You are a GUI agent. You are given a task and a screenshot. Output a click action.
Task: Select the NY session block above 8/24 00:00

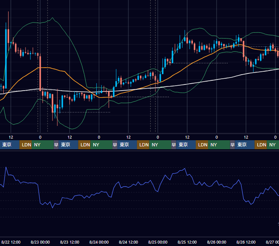[101, 145]
